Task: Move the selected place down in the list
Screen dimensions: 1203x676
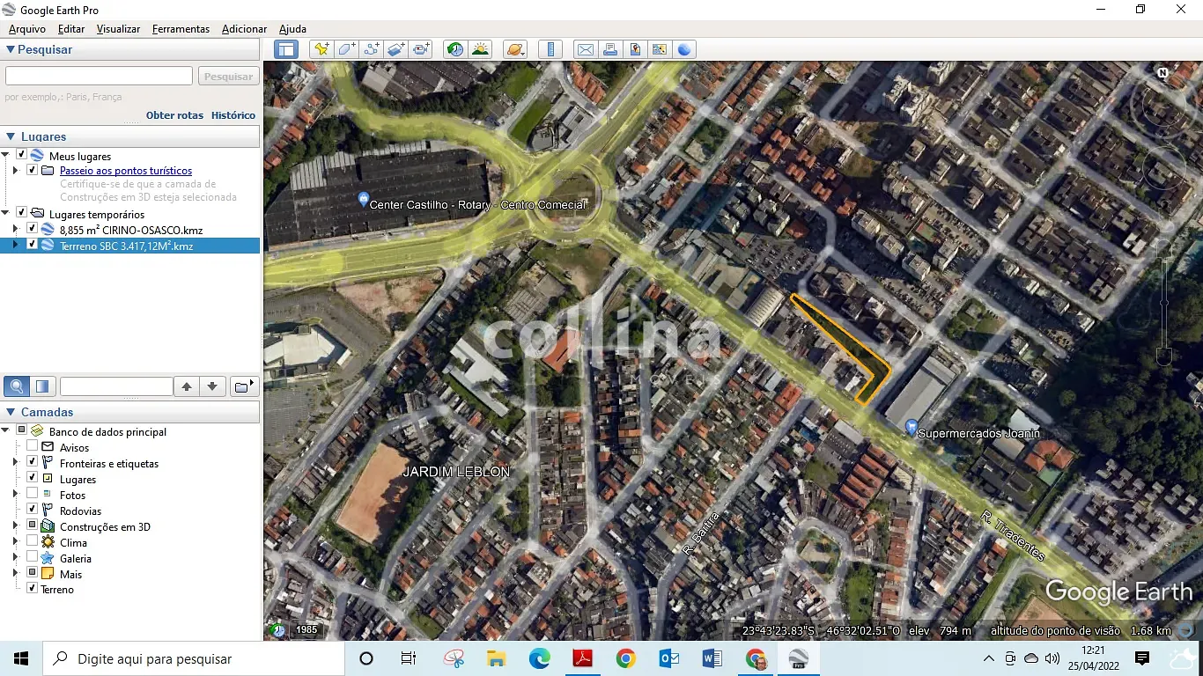Action: click(x=211, y=386)
